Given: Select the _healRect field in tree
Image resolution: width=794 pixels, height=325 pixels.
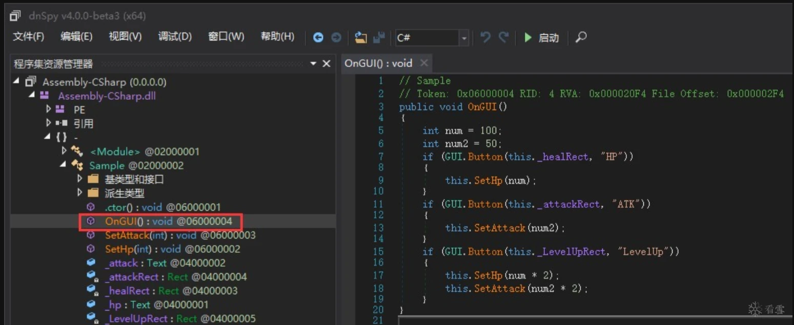Looking at the screenshot, I should (127, 291).
